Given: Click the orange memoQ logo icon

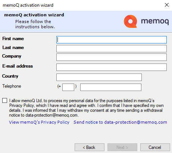Looking at the screenshot, I should (x=130, y=21).
